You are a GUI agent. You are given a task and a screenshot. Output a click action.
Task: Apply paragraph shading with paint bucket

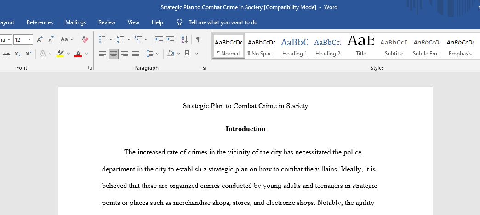coord(171,54)
